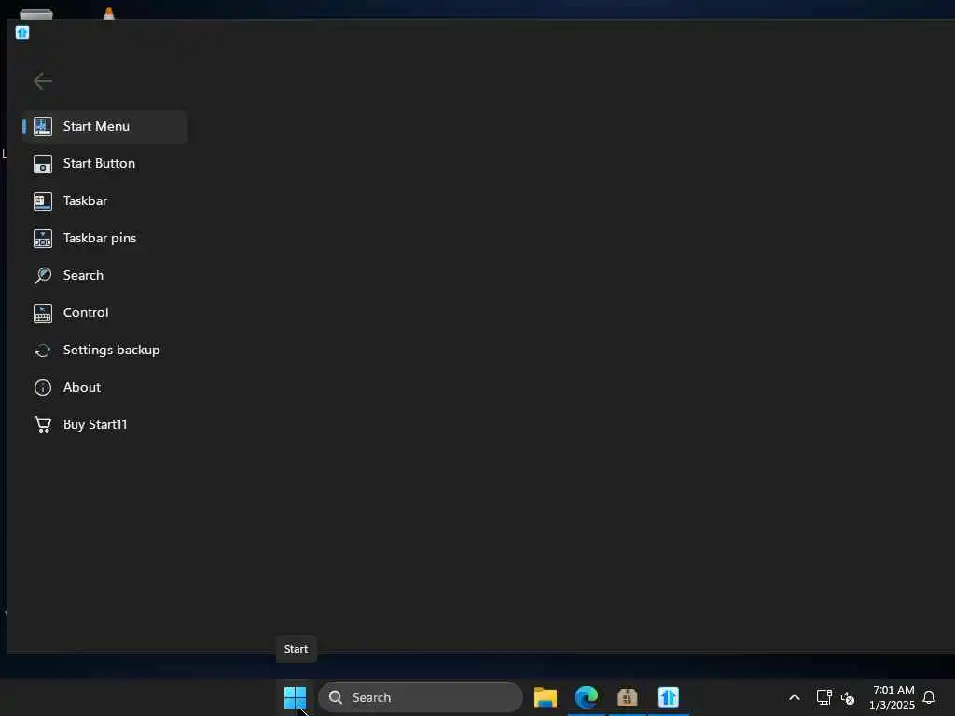The image size is (955, 716).
Task: Click the Start Menu sidebar icon
Action: 43,127
